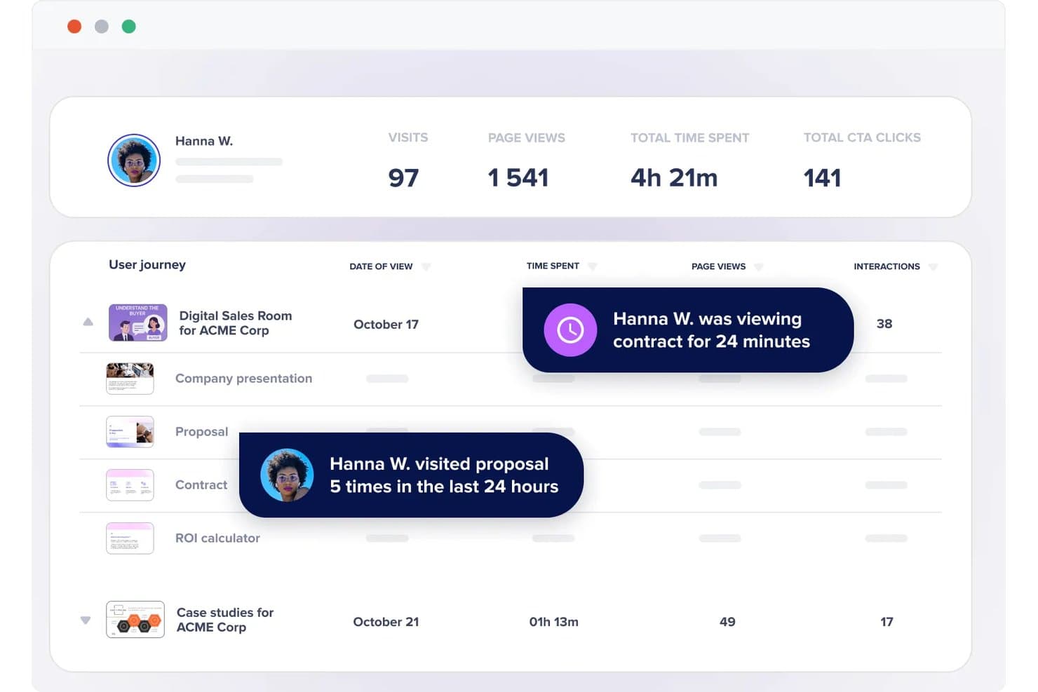The width and height of the screenshot is (1038, 692).
Task: Click the purple clock icon in notification
Action: pyautogui.click(x=570, y=330)
